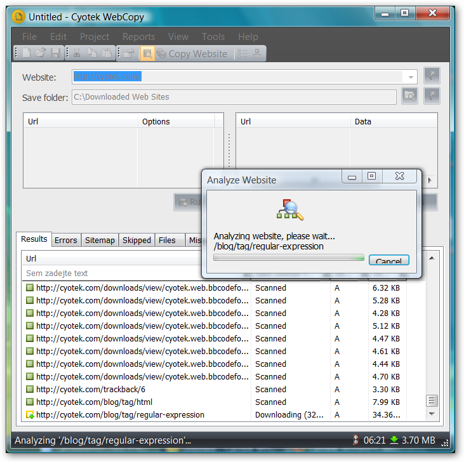464x462 pixels.
Task: Click the results scrollbar up arrow
Action: (432, 258)
